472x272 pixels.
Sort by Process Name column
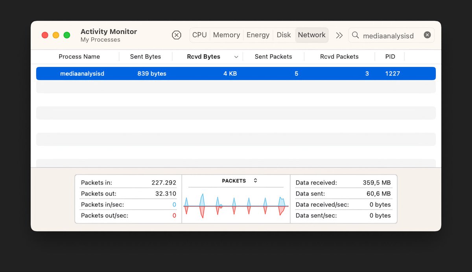tap(79, 57)
